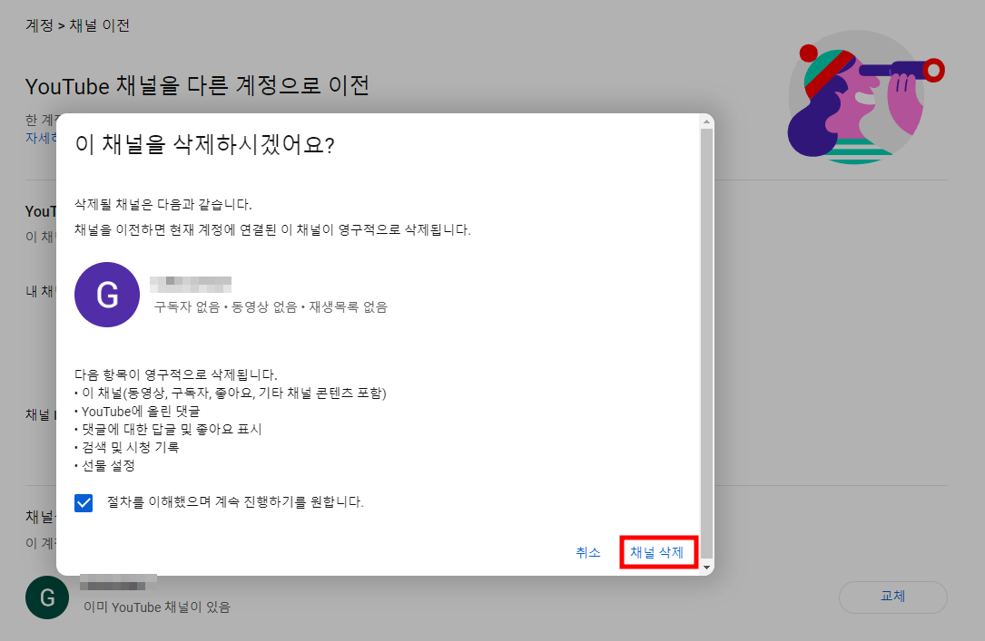This screenshot has height=641, width=985.
Task: Click the 채널 이전 breadcrumb text
Action: 99,25
